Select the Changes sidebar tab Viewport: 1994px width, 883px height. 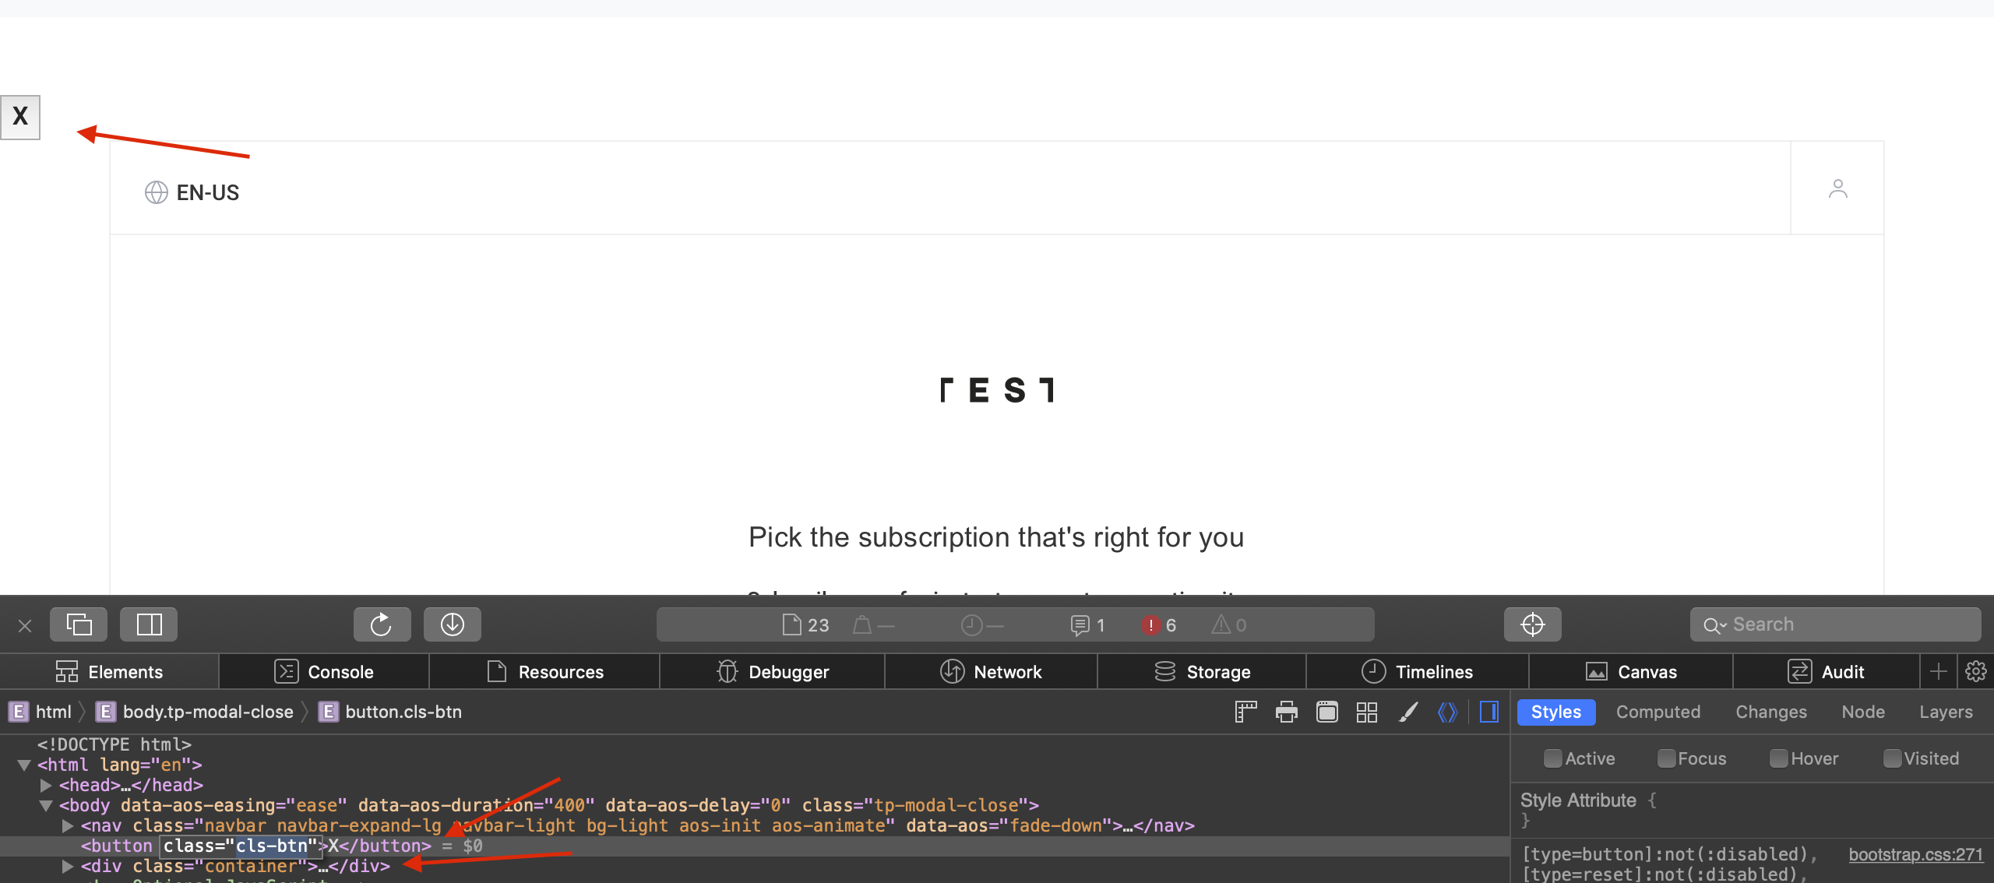(1771, 712)
